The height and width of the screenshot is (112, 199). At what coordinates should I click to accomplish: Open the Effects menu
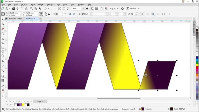tap(41, 5)
